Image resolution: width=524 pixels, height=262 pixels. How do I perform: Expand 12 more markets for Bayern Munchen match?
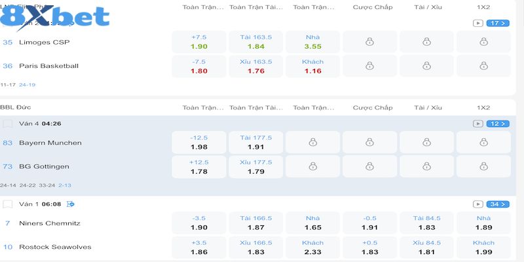(x=498, y=124)
